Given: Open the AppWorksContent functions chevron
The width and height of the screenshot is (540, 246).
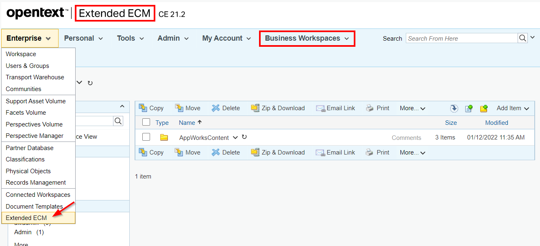Looking at the screenshot, I should (x=235, y=137).
